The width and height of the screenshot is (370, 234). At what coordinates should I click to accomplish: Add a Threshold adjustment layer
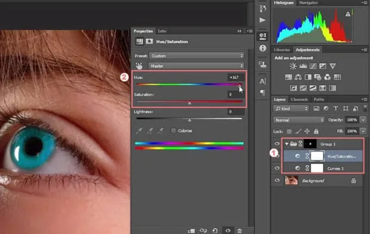coord(313,88)
